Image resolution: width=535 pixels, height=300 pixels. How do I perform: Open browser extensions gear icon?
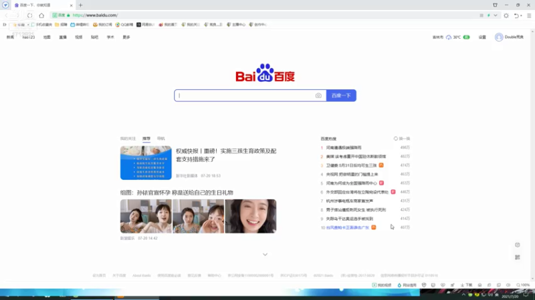[x=506, y=15]
